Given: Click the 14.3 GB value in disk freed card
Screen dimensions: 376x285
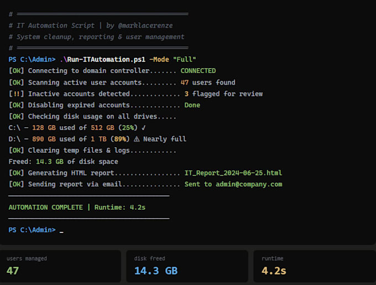Looking at the screenshot, I should click(x=156, y=271).
